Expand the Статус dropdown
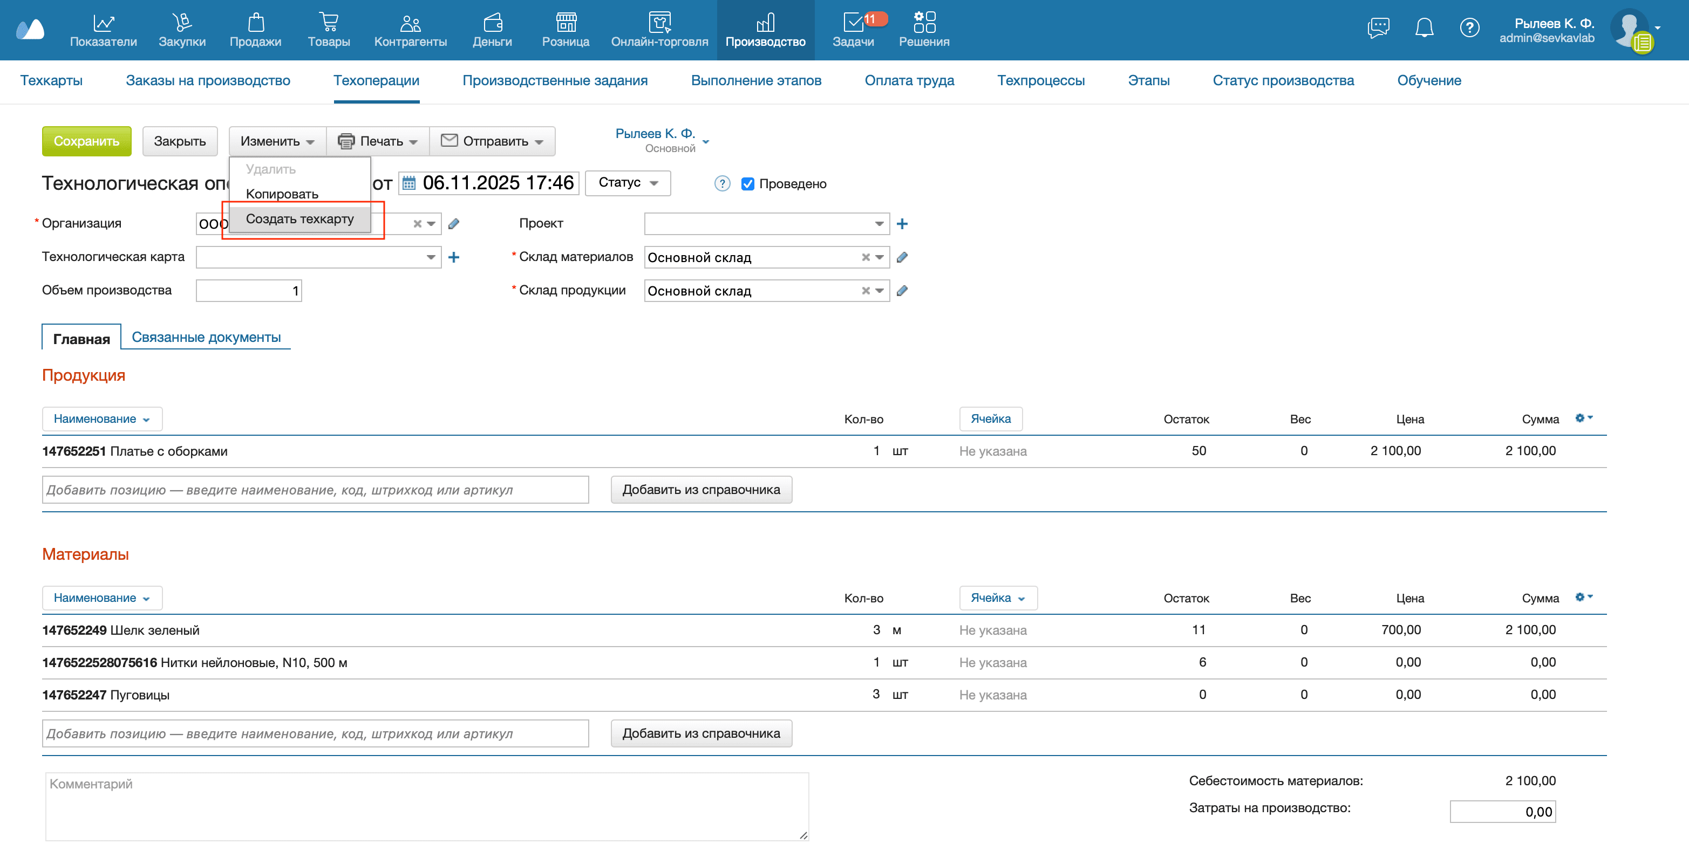The image size is (1689, 851). click(628, 183)
